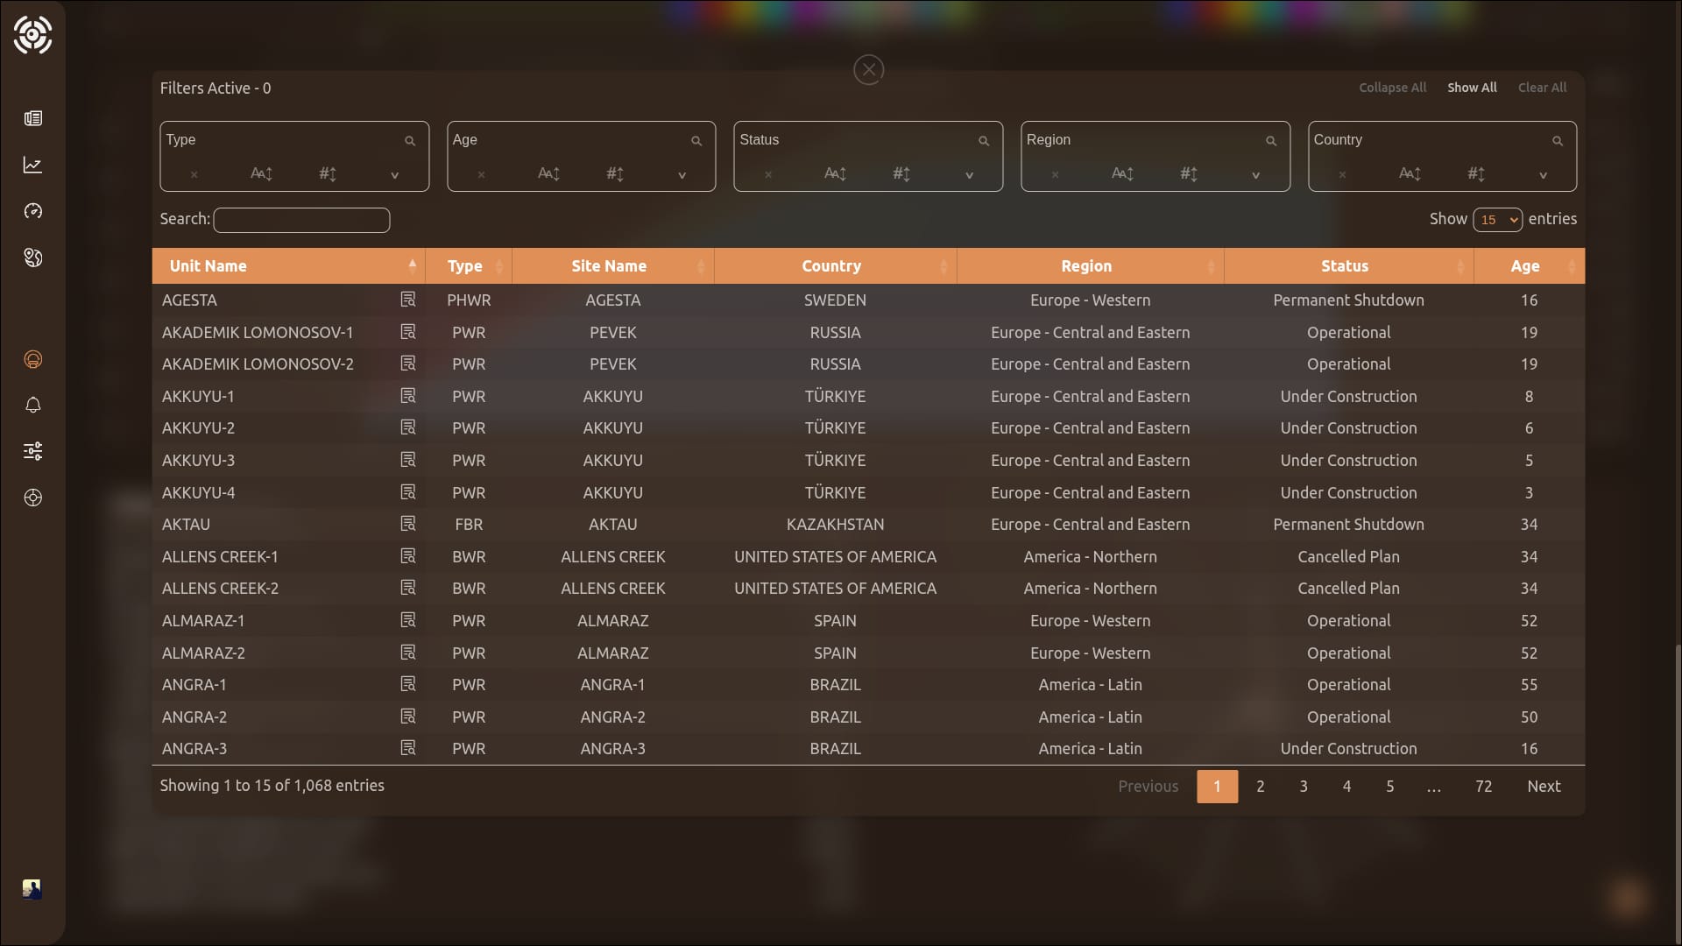Go to page 4
The width and height of the screenshot is (1682, 946).
(1346, 787)
